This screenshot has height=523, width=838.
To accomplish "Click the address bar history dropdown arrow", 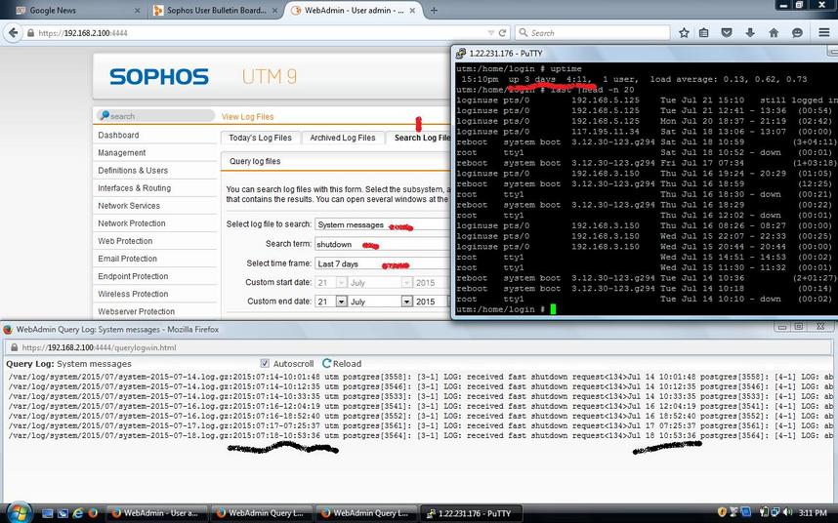I will tap(490, 33).
